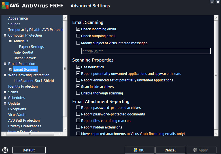Enable Report password-protected archives

(78, 107)
